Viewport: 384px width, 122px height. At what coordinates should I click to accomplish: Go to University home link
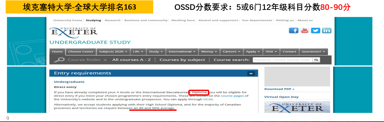point(68,20)
